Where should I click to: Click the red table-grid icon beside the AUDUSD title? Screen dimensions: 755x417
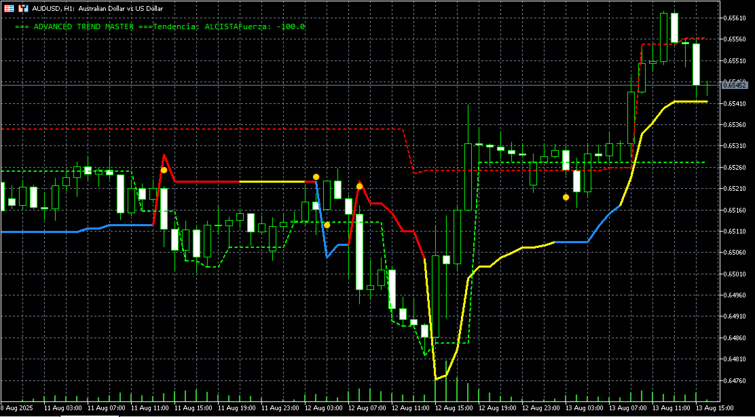tap(9, 8)
